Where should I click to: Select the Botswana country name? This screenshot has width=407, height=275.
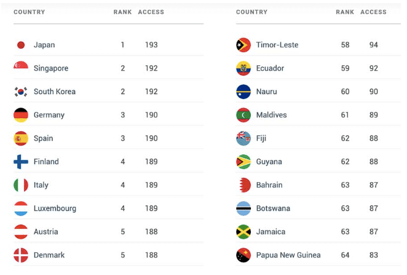(x=273, y=209)
